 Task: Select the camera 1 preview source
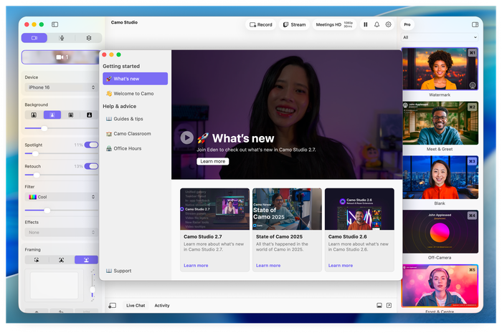61,57
